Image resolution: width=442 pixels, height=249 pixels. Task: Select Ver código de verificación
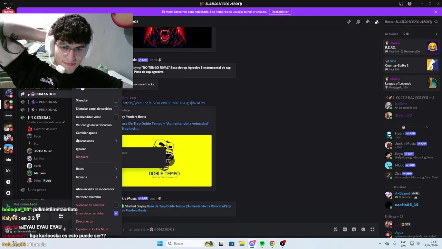pos(97,125)
